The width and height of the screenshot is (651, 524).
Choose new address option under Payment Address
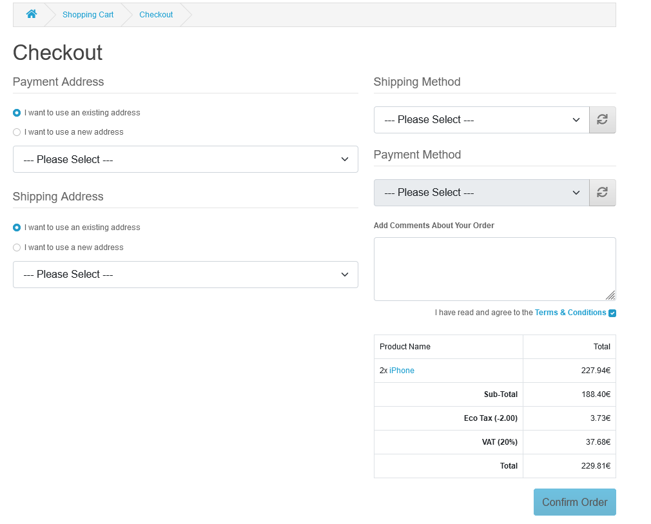click(x=16, y=132)
